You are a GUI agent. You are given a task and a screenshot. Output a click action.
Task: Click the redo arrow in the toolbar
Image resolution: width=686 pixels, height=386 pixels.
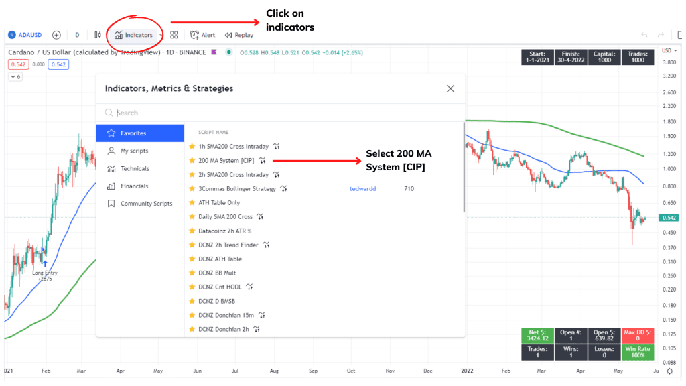661,35
